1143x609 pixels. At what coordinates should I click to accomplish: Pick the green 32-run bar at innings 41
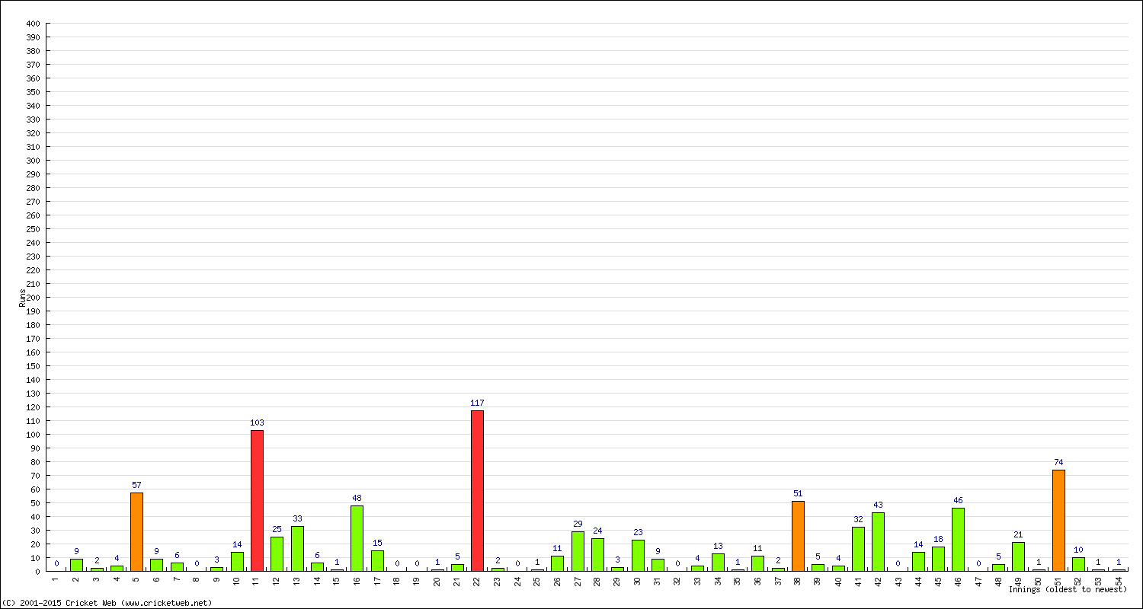pyautogui.click(x=858, y=549)
